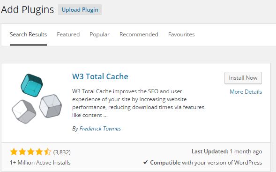Screen dimensions: 276x172
Task: Click the teal cube in W3 Total Cache logo
Action: click(x=32, y=85)
